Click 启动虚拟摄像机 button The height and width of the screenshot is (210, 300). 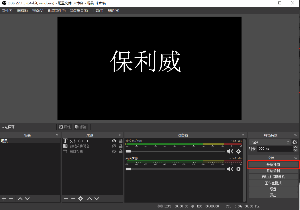273,176
